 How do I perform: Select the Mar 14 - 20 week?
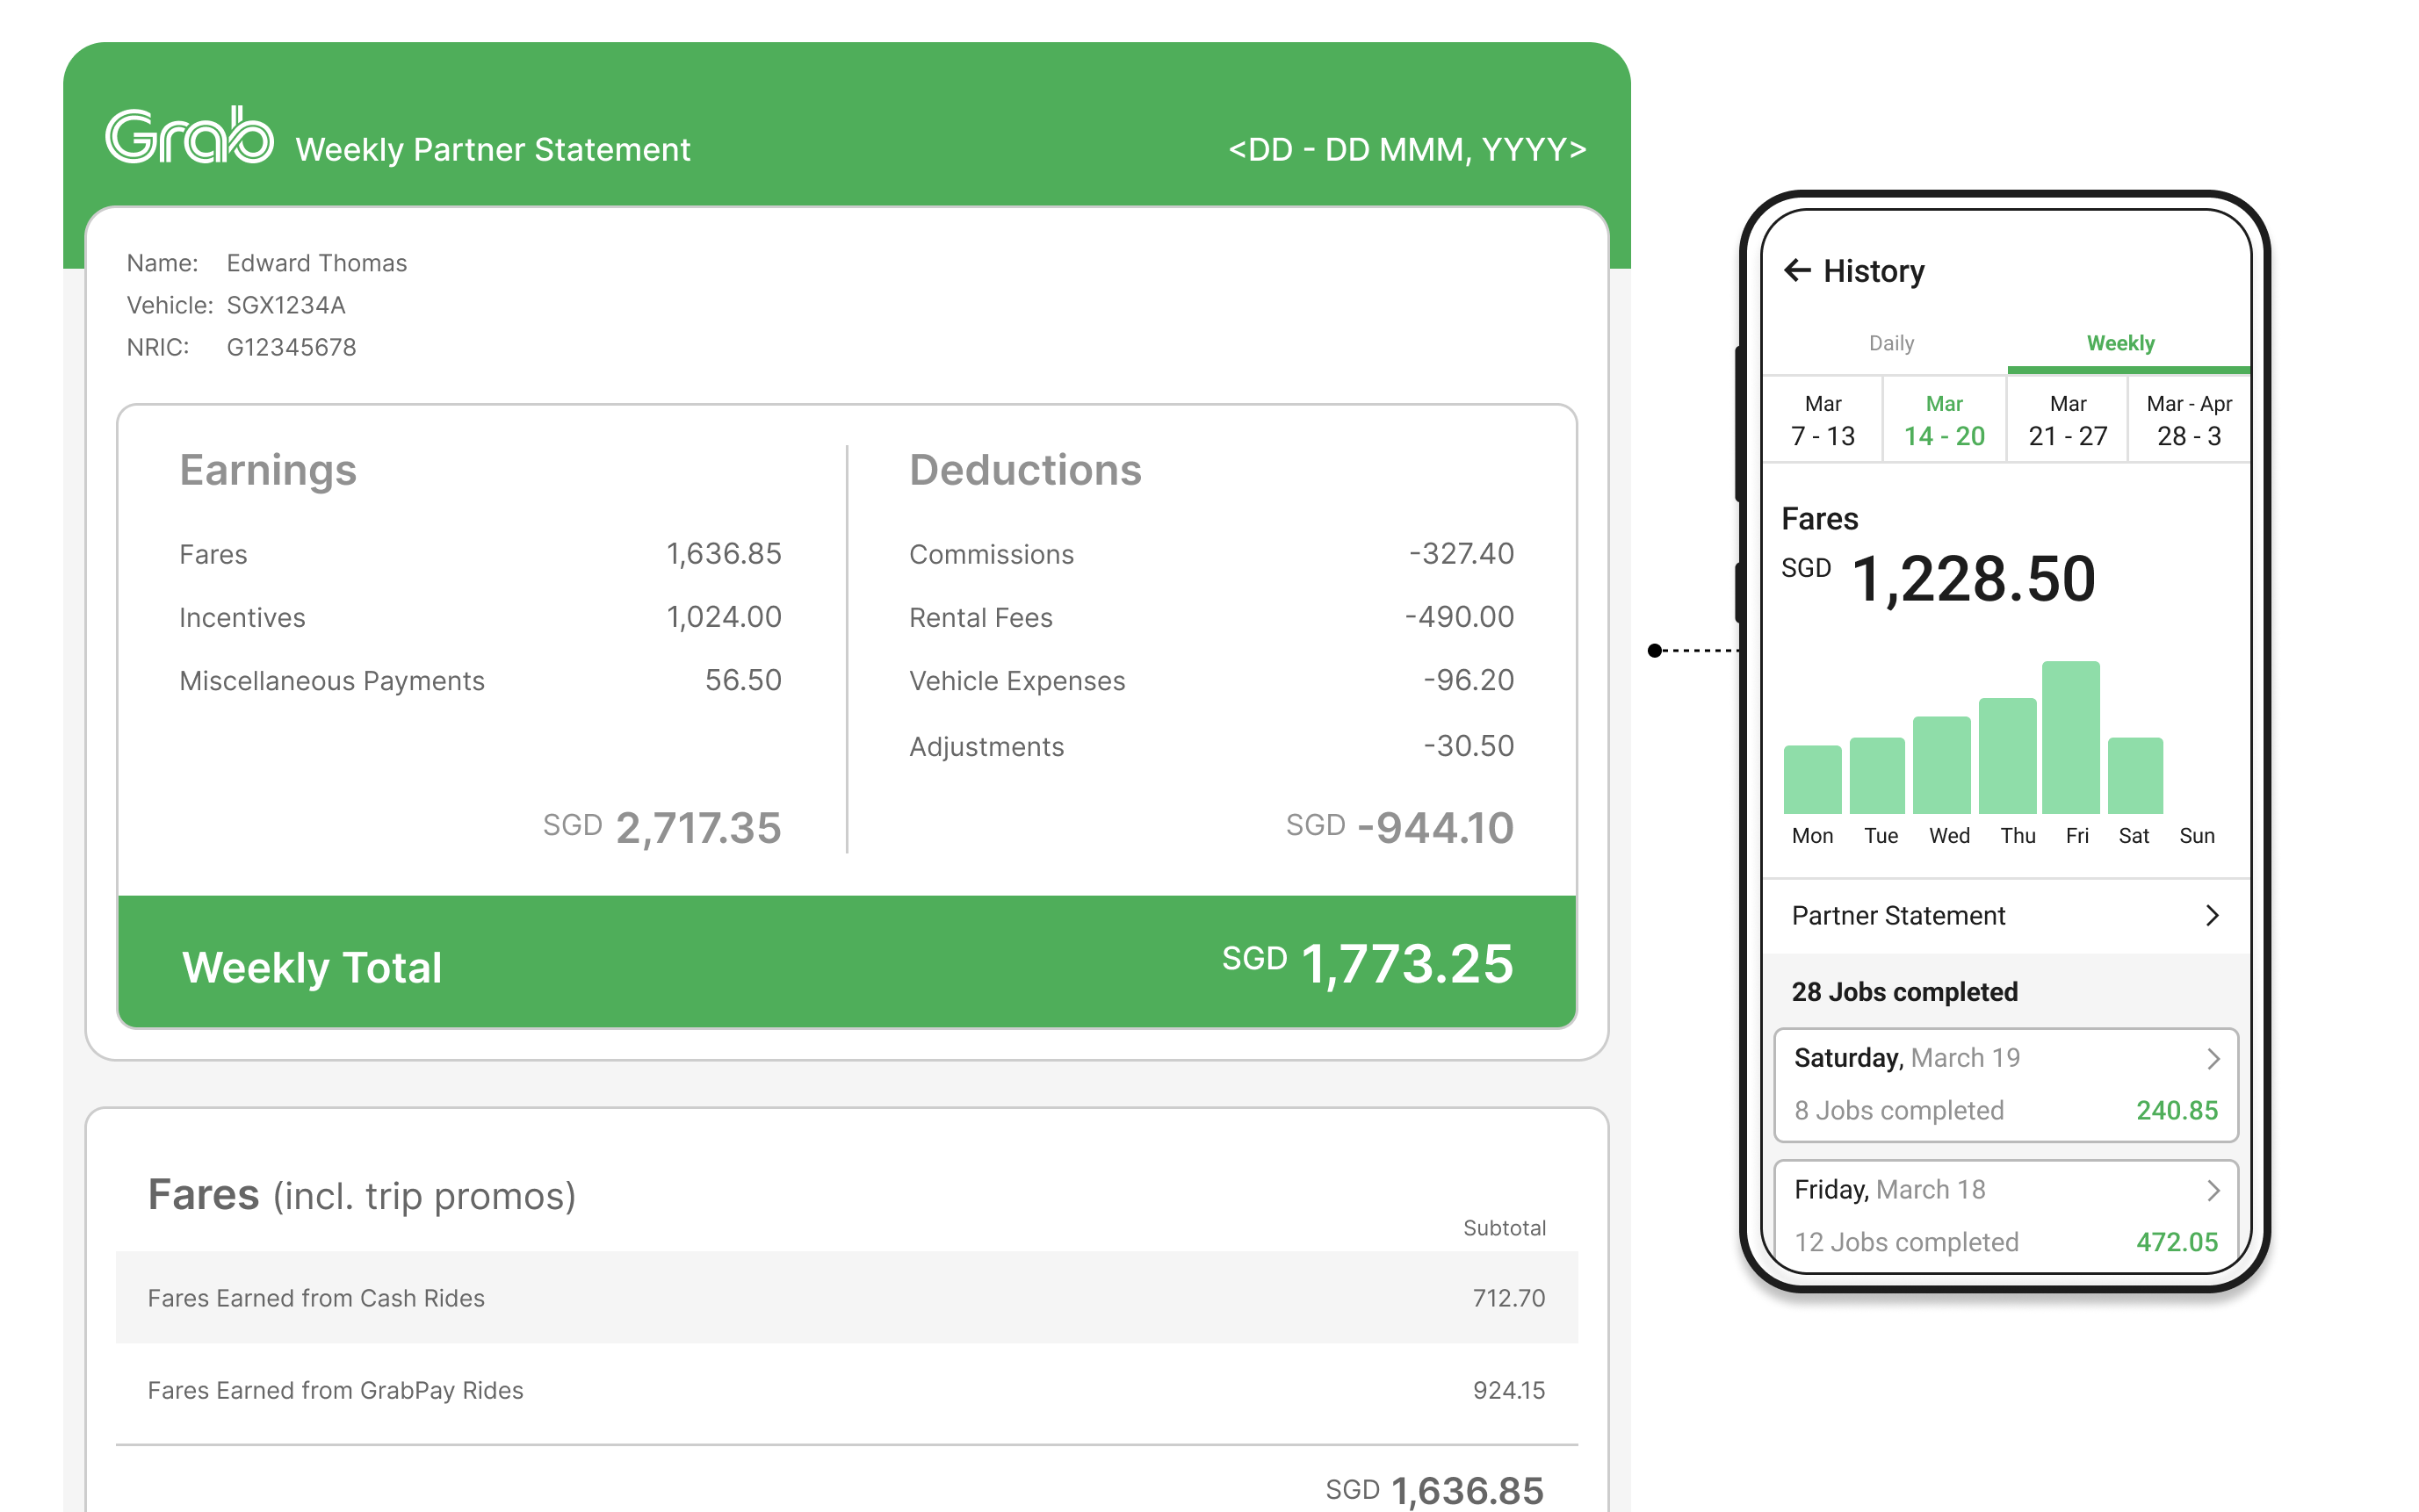(x=1944, y=420)
